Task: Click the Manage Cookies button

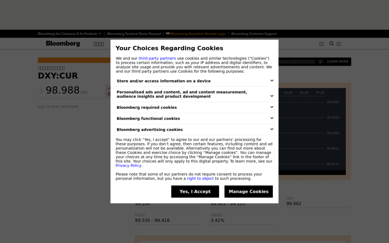Action: (248, 191)
